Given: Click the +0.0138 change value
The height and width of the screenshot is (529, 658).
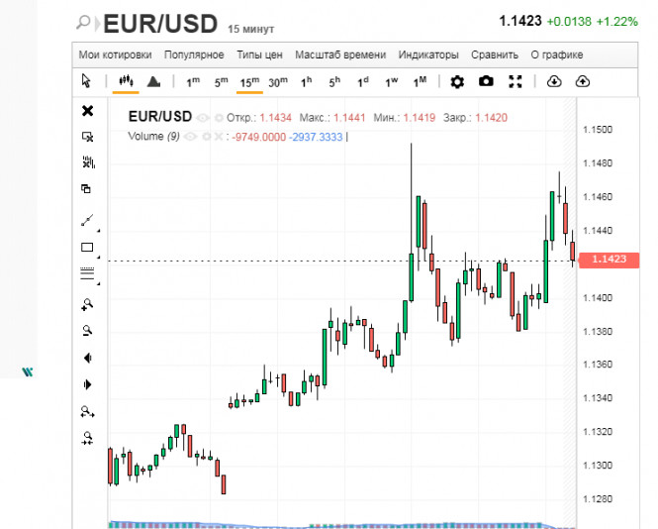Looking at the screenshot, I should (569, 22).
